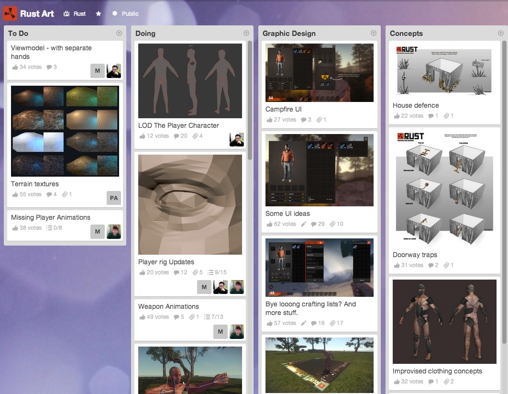Image resolution: width=508 pixels, height=394 pixels.
Task: Open the Terrain textures cover image
Action: click(65, 131)
